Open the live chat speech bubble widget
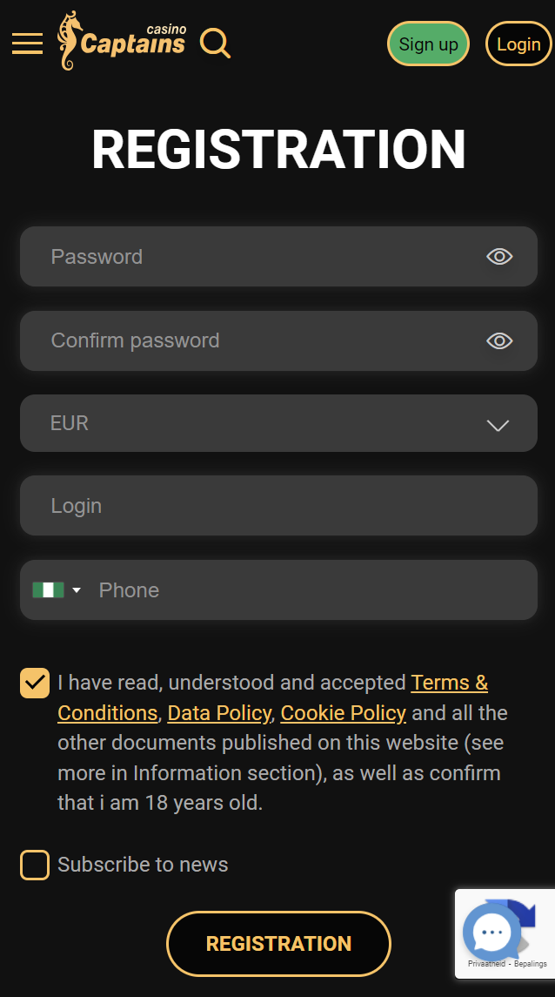This screenshot has height=997, width=555. (492, 932)
